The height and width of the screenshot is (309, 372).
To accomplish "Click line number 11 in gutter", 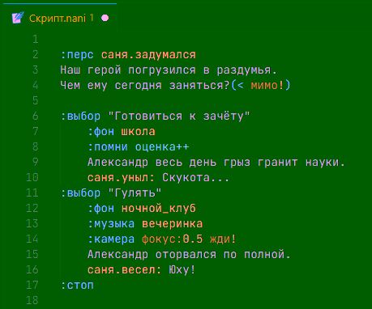I will [x=32, y=193].
